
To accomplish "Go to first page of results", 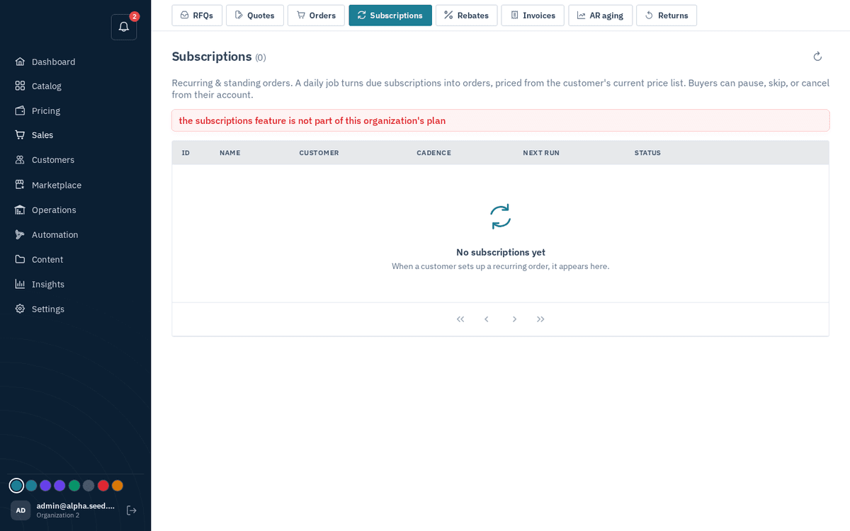I will [x=460, y=319].
